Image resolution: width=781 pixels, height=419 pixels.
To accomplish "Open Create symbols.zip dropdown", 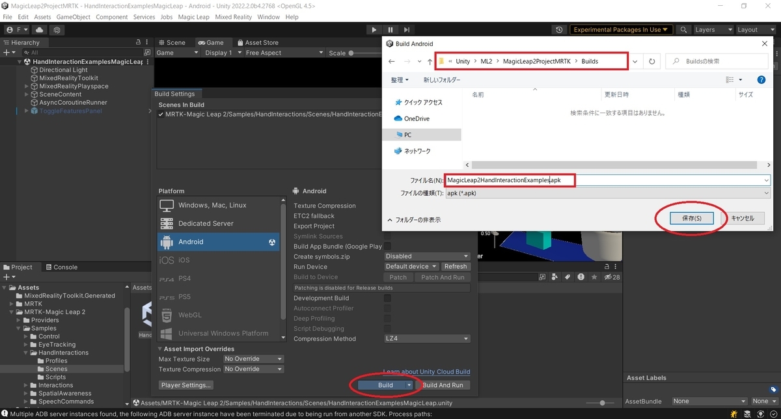I will point(427,256).
